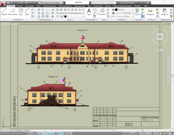Expand the Свойства panel
The height and width of the screenshot is (135, 174).
pyautogui.click(x=122, y=20)
